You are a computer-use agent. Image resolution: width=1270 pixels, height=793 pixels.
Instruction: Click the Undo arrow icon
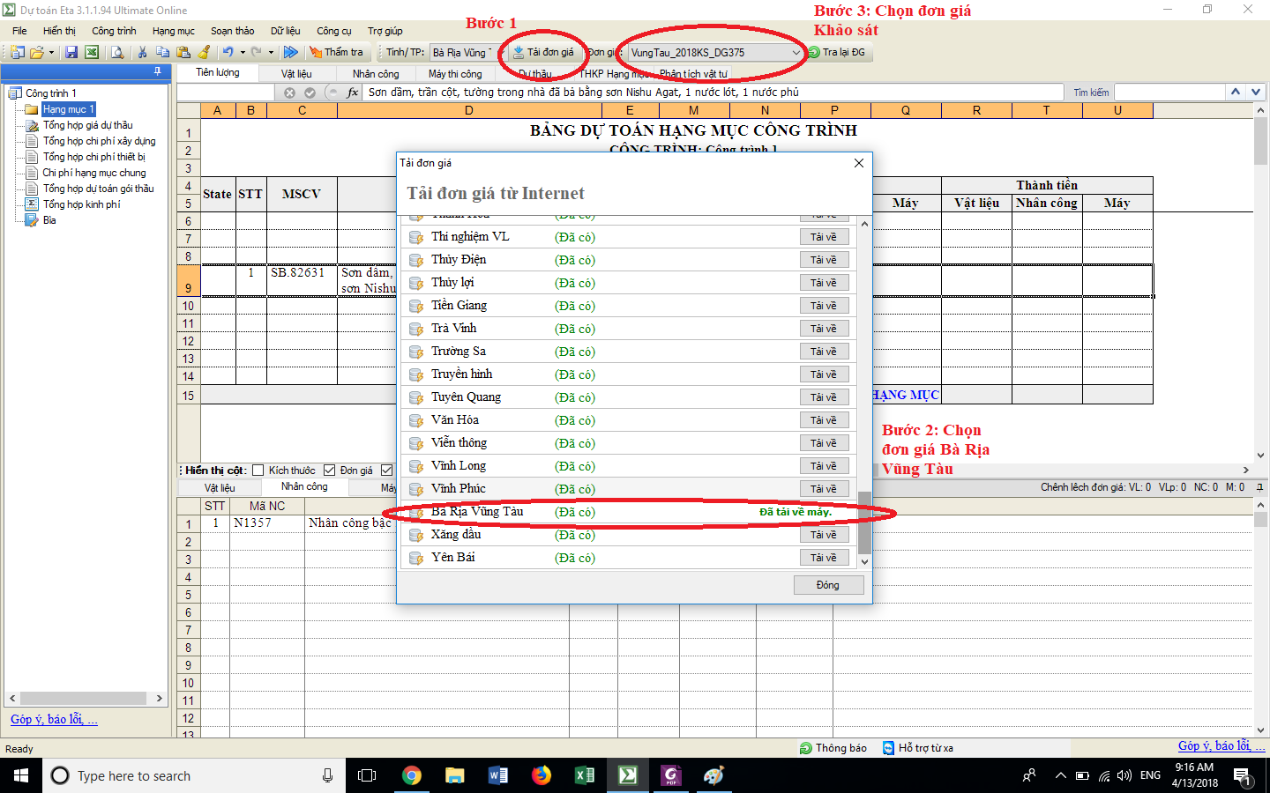(x=228, y=53)
